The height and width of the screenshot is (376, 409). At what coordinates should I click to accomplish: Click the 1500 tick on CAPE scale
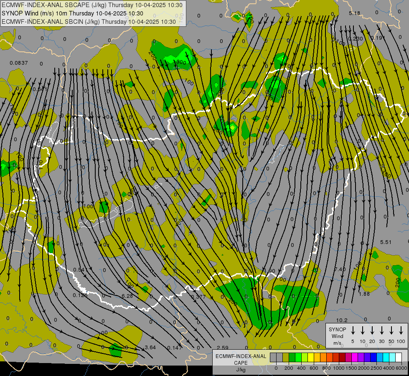351,368
